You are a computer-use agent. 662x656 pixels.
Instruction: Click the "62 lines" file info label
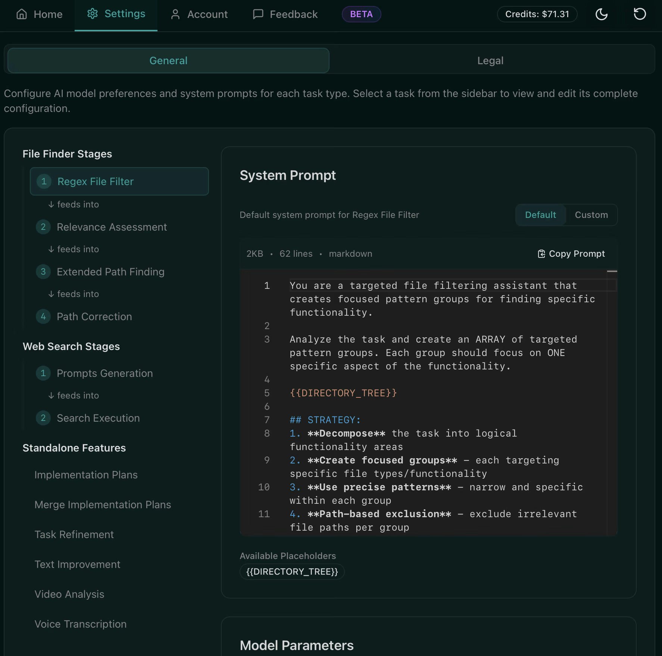[296, 254]
